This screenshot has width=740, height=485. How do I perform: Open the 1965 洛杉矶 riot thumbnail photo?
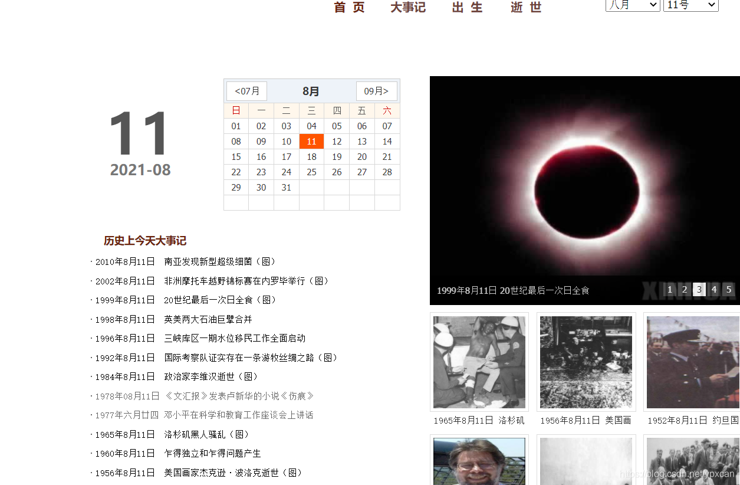(x=479, y=362)
